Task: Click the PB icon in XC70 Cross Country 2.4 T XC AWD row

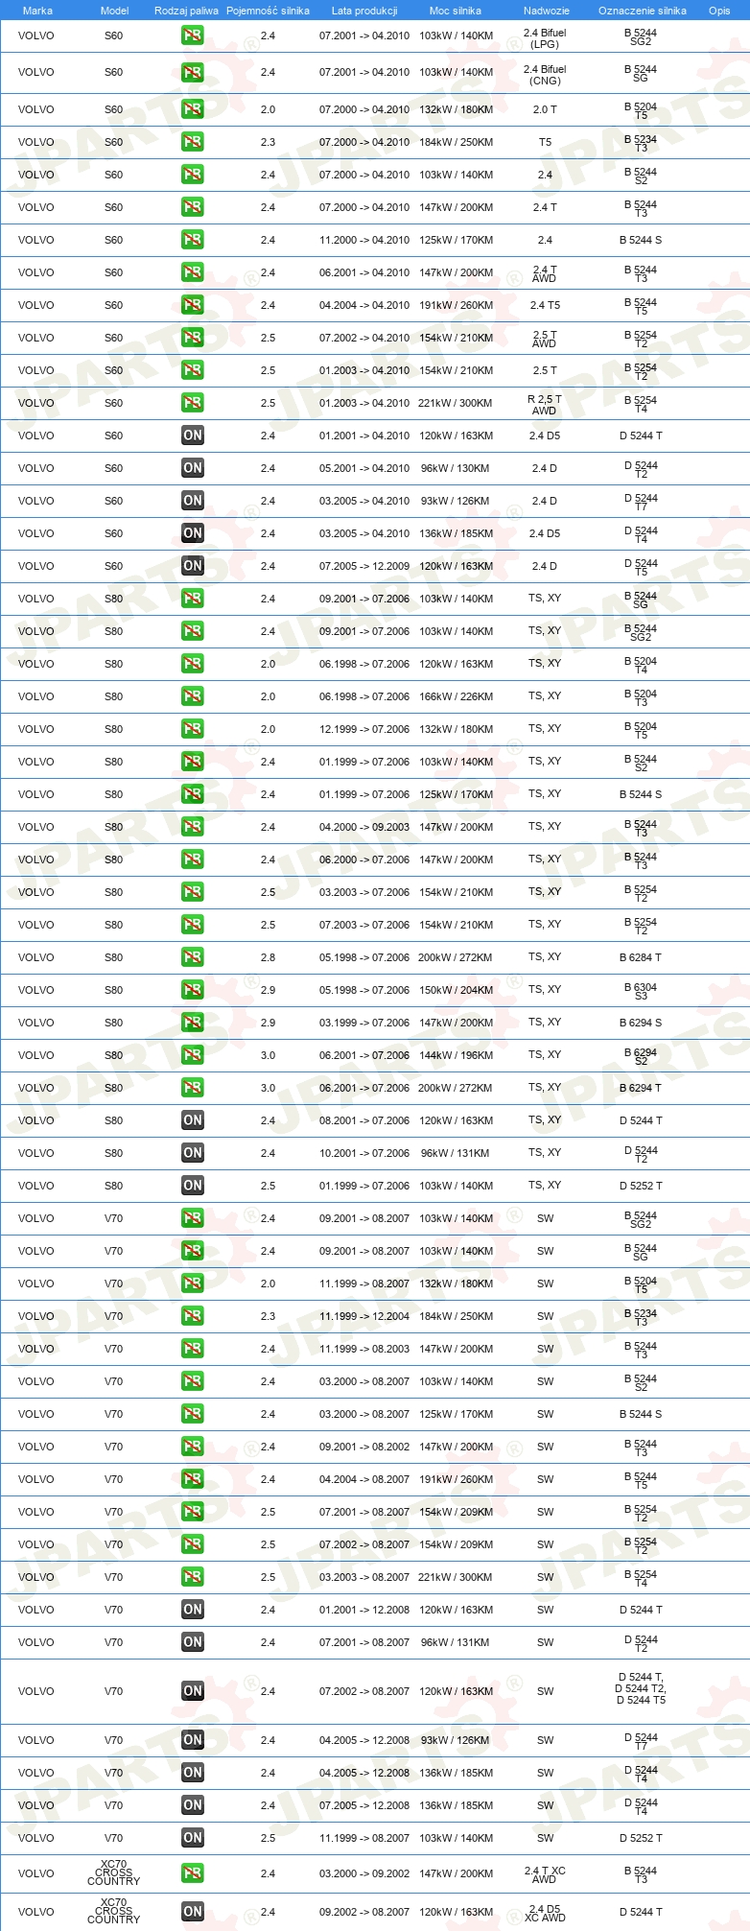Action: 193,1873
